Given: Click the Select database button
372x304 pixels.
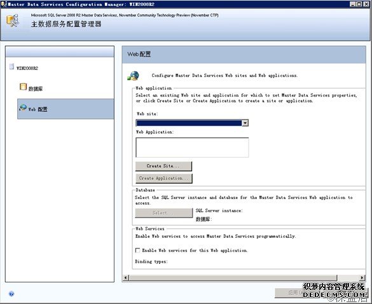Looking at the screenshot, I should (x=163, y=213).
